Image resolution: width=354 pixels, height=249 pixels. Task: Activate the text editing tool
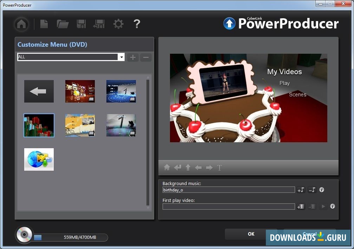pos(219,168)
